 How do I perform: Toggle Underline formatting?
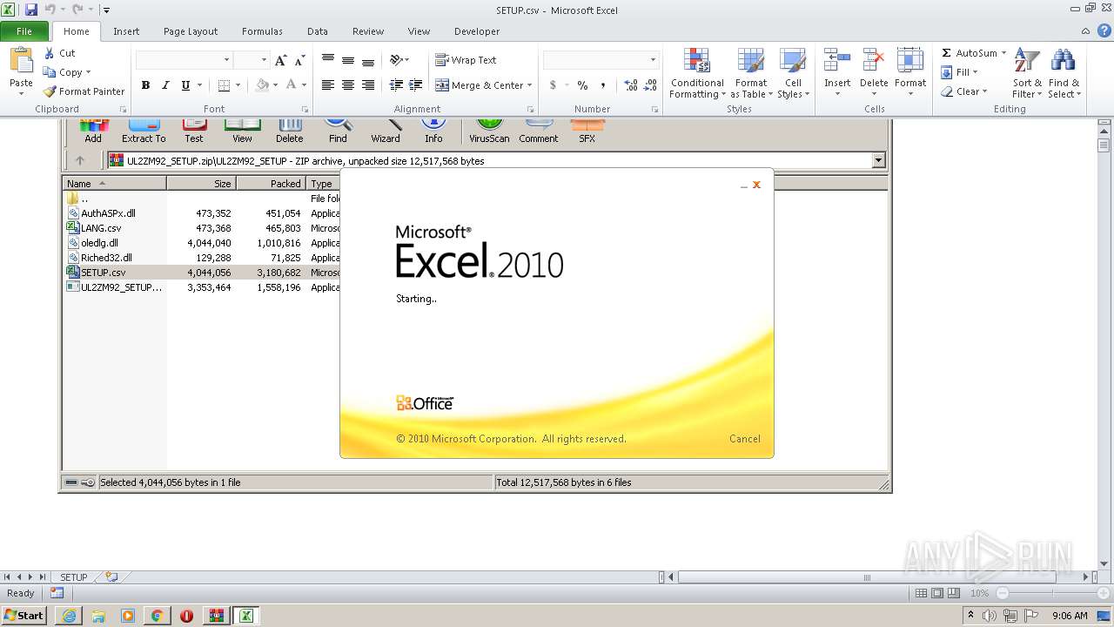(185, 85)
